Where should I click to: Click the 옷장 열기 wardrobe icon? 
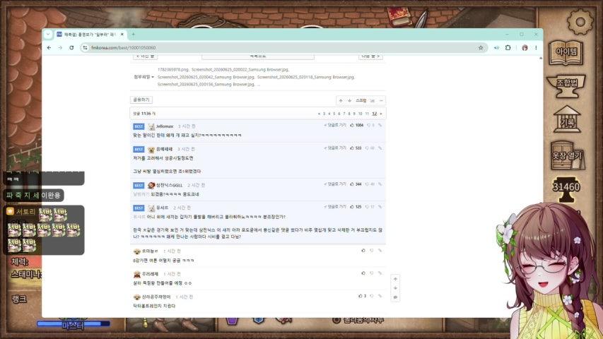click(x=567, y=155)
